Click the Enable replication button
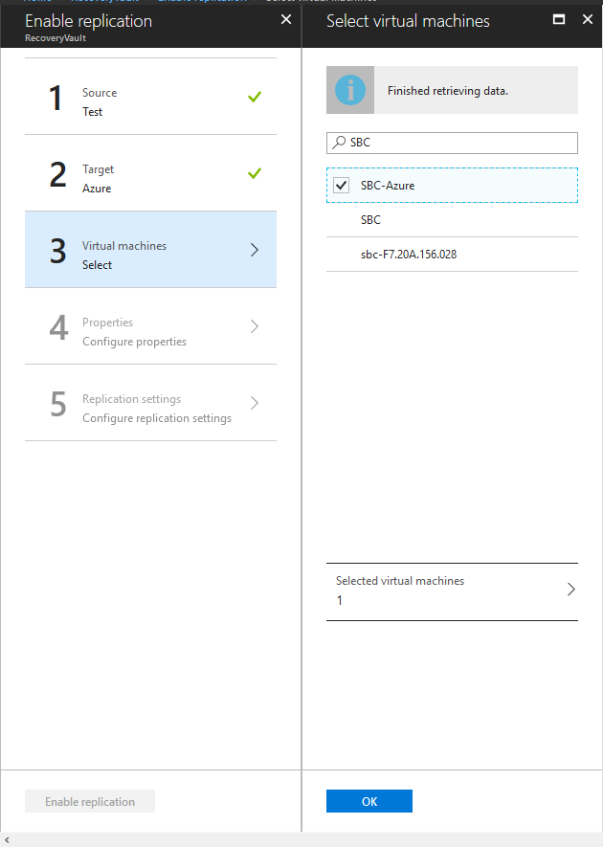The image size is (603, 847). coord(90,801)
